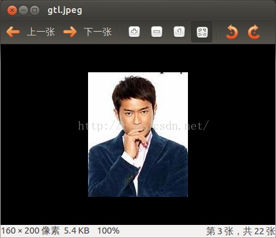Click the displayed portrait photo
The width and height of the screenshot is (276, 238).
(x=138, y=135)
